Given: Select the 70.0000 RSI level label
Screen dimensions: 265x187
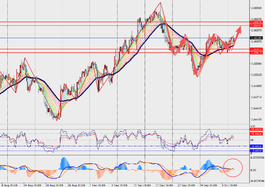Looking at the screenshot, I should click(x=256, y=134).
